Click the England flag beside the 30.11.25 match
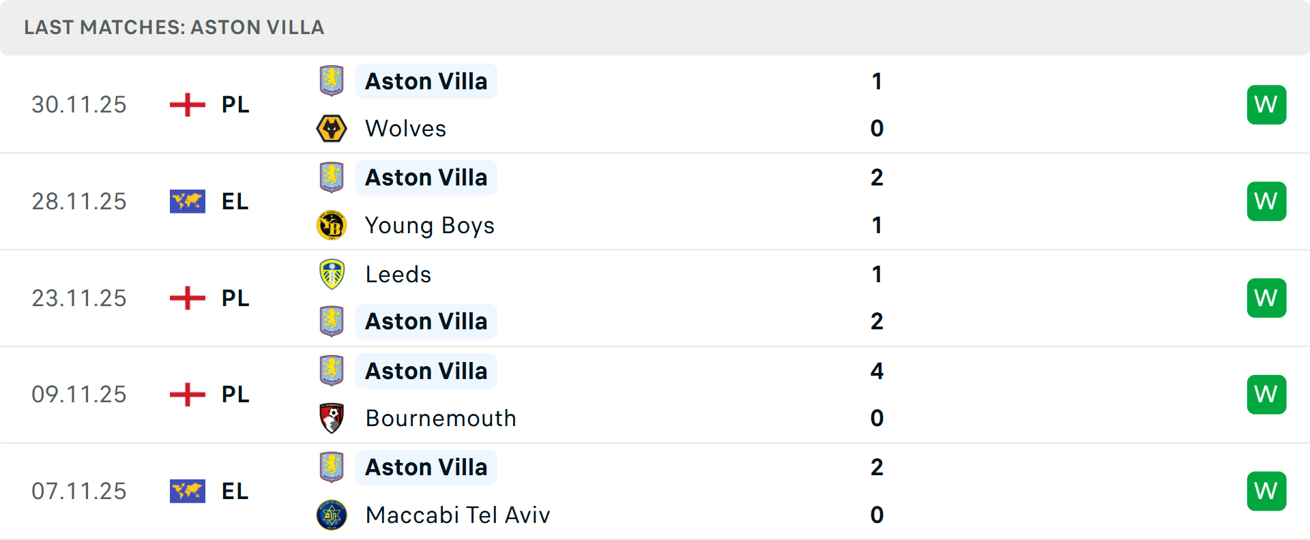 point(186,104)
